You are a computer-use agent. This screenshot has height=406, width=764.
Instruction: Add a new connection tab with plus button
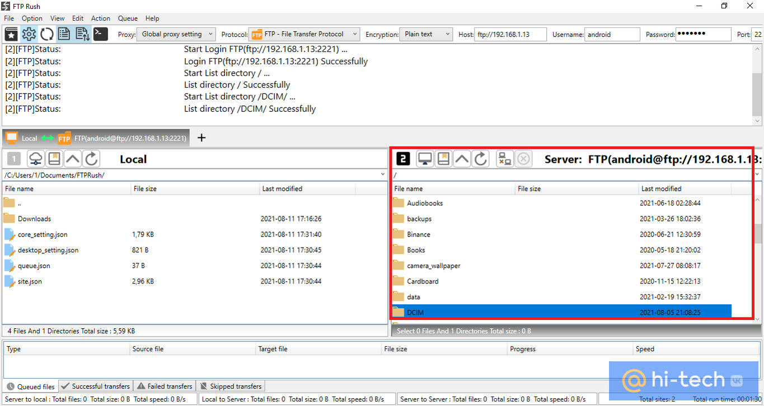click(x=202, y=138)
